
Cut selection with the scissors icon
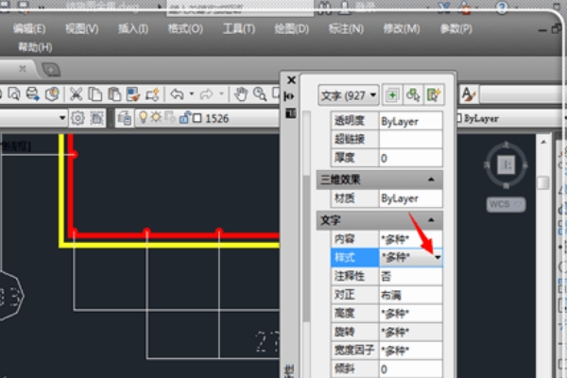tap(76, 94)
